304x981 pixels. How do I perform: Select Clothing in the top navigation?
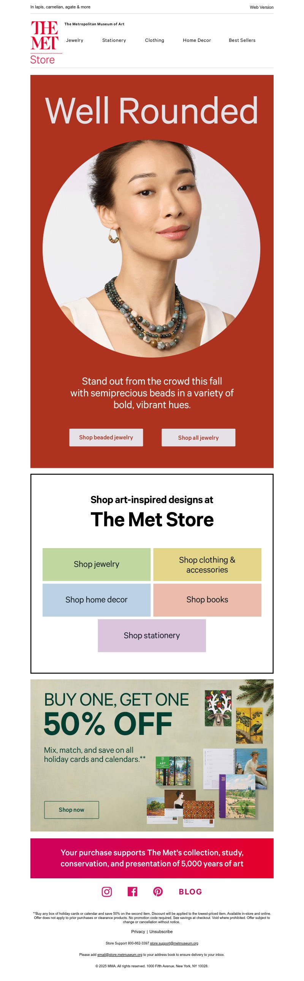coord(155,40)
